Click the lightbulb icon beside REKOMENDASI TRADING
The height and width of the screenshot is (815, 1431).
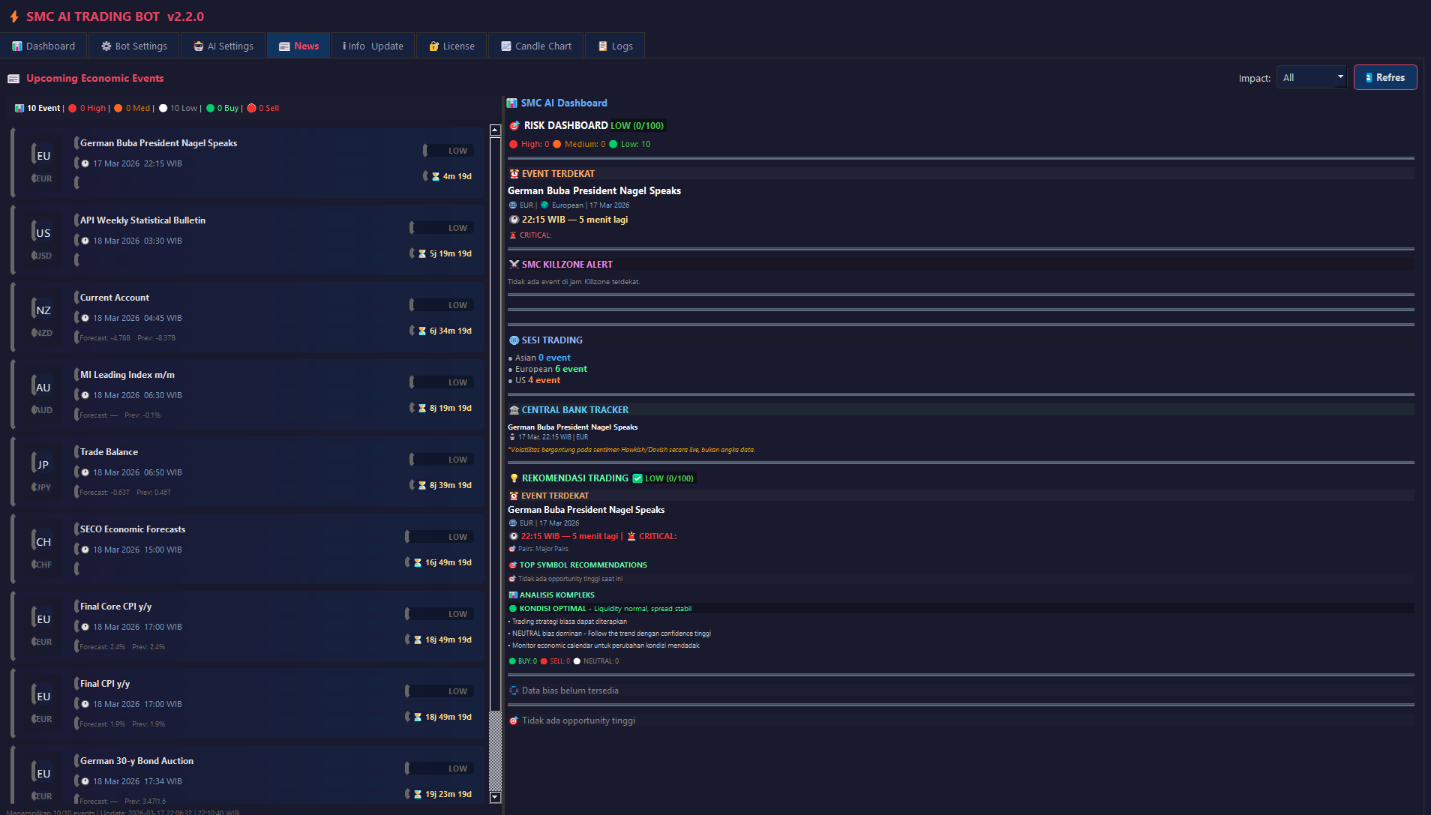click(x=514, y=478)
